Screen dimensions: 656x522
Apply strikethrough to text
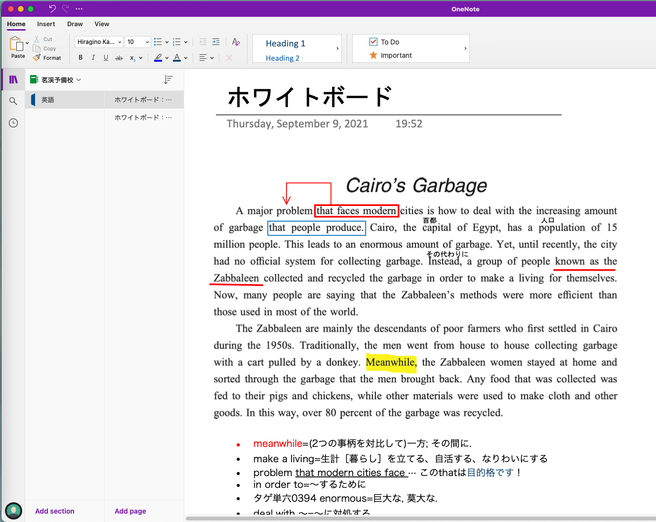[x=119, y=58]
